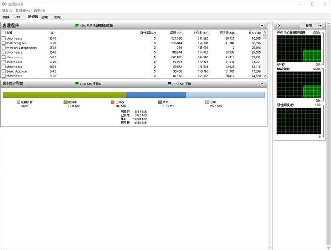Click the graphs pane scroll-down arrow

coord(328,247)
